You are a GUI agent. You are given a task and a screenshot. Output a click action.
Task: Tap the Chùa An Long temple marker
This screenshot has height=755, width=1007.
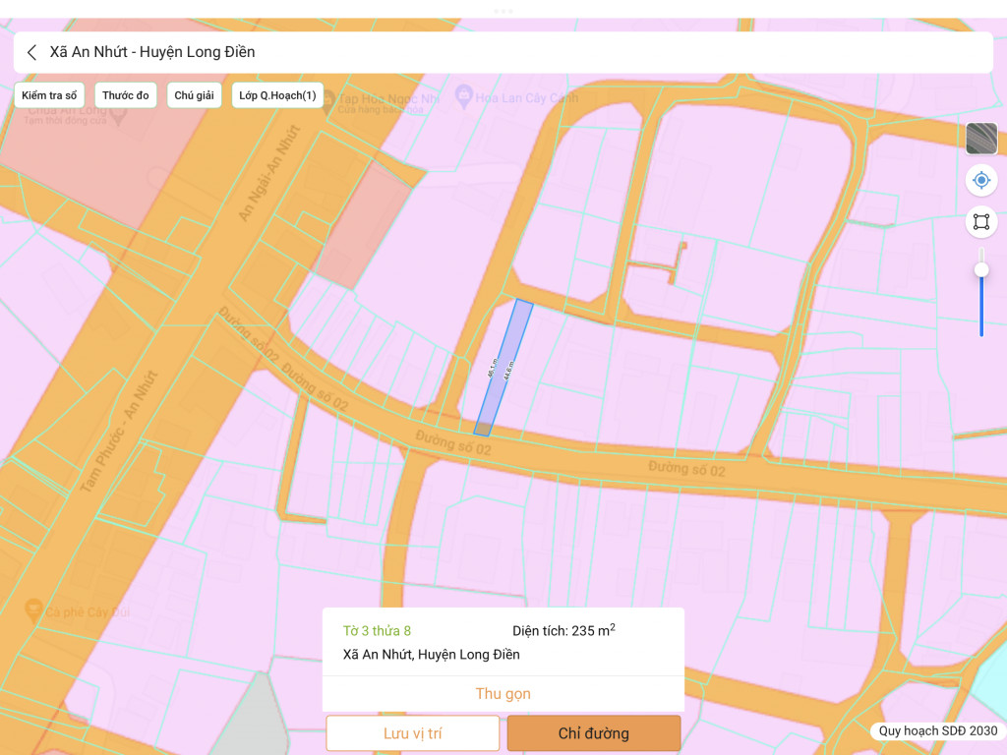tap(119, 115)
